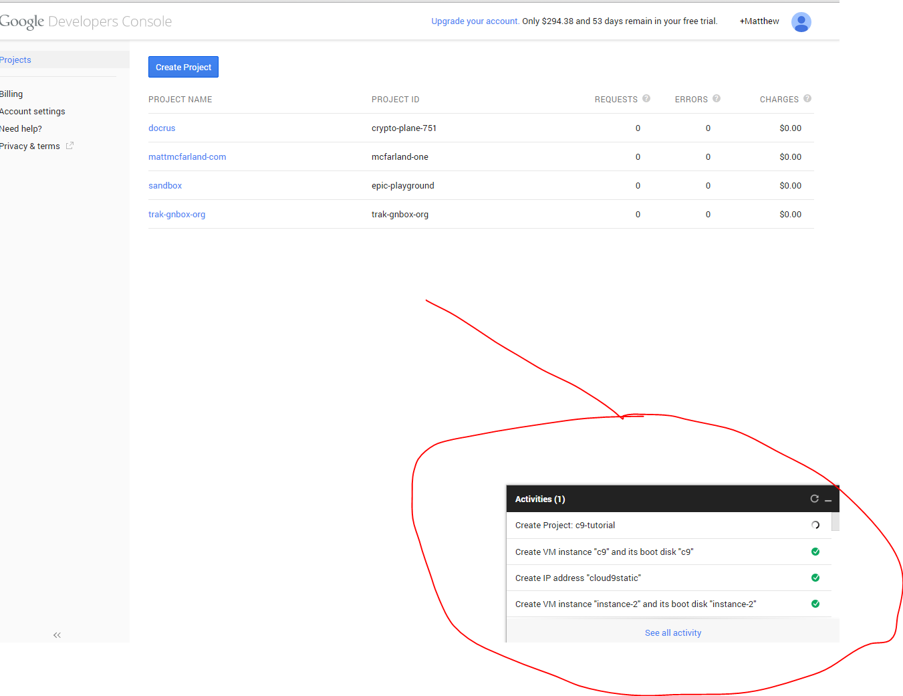Click the Create Project button

click(183, 67)
